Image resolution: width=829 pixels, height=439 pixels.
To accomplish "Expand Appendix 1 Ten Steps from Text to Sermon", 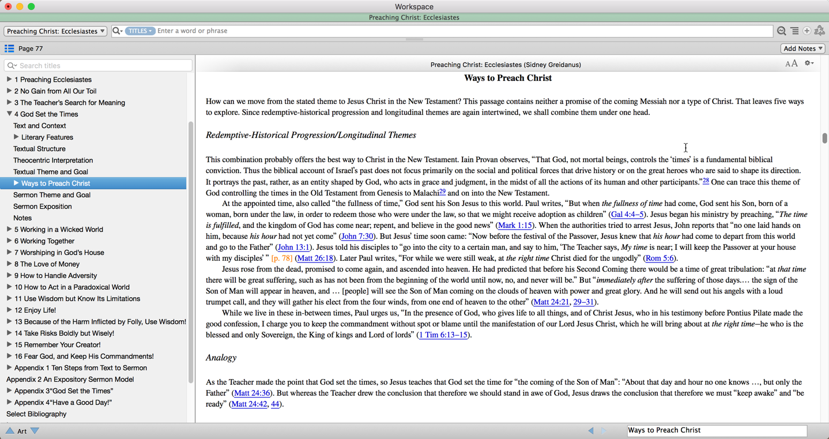I will pos(9,368).
